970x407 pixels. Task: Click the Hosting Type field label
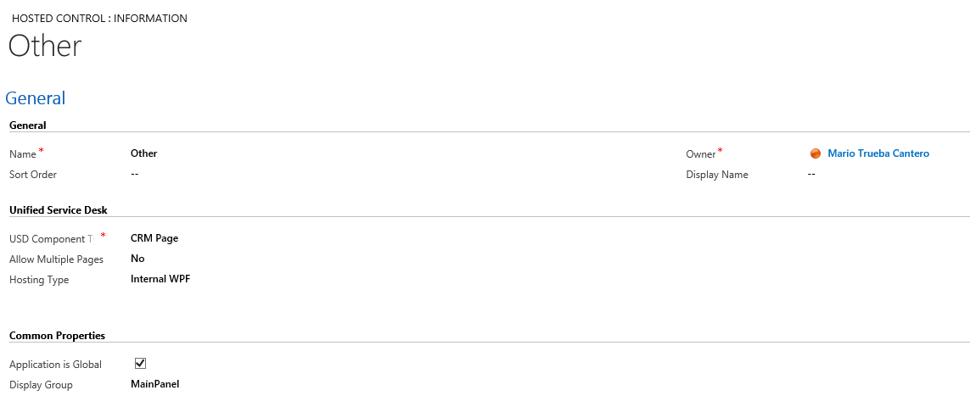(x=39, y=280)
